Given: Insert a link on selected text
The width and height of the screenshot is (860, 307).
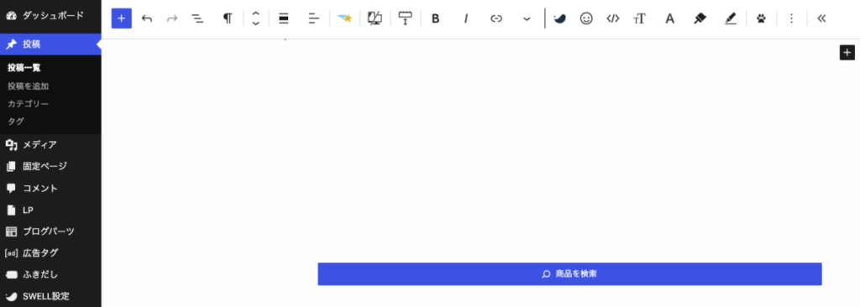Looking at the screenshot, I should [496, 18].
